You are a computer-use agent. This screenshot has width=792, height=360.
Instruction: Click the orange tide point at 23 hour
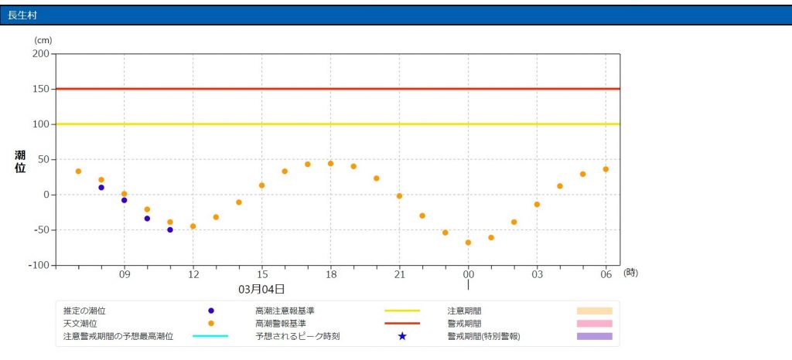click(x=445, y=233)
